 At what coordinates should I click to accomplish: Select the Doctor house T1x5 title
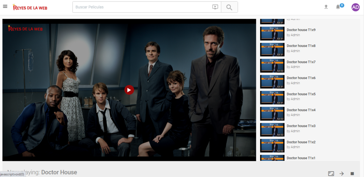pyautogui.click(x=301, y=94)
